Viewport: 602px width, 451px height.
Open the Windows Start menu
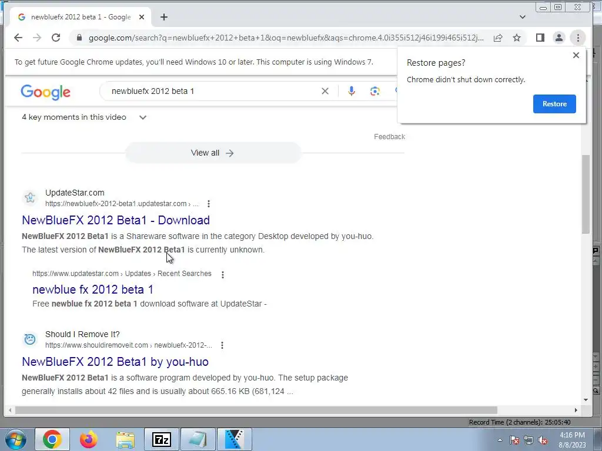(15, 439)
